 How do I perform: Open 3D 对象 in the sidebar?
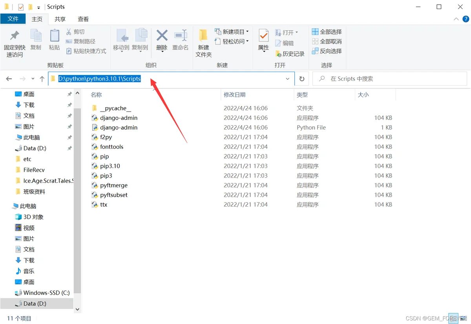pyautogui.click(x=33, y=217)
